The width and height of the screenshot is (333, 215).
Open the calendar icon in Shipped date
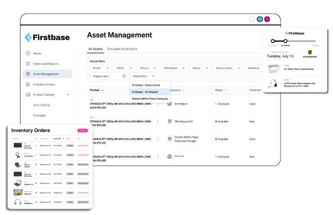124,76
